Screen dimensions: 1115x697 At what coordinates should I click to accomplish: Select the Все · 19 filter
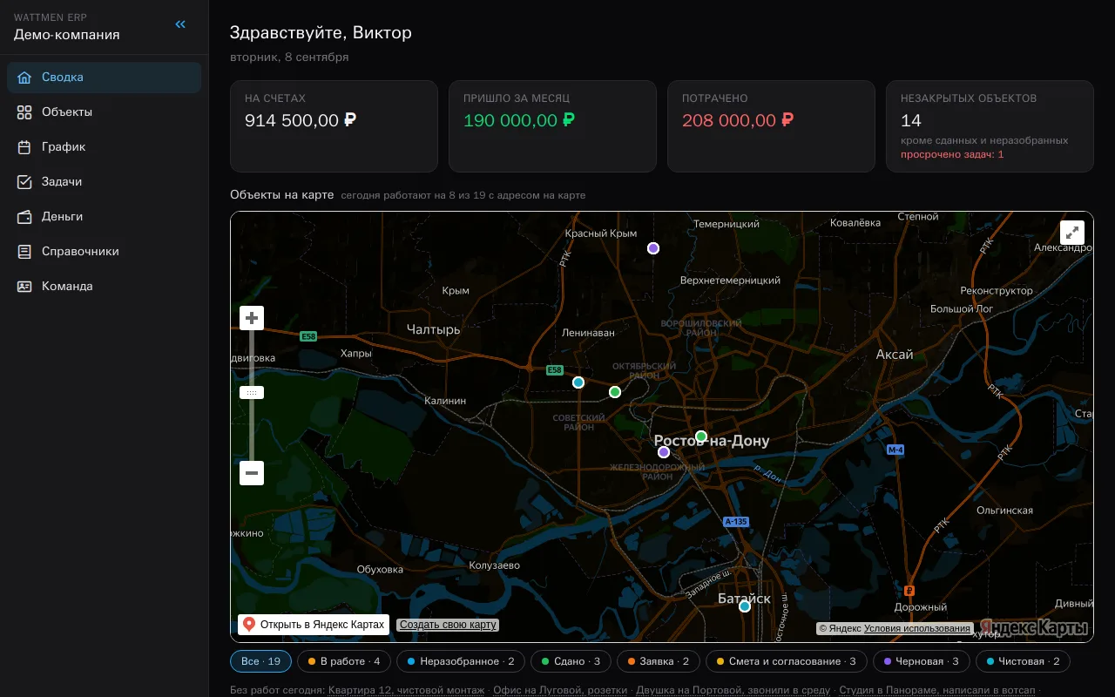(260, 661)
